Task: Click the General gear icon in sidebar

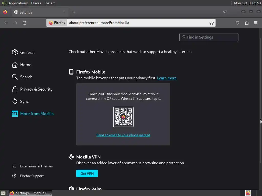Action: tap(15, 52)
